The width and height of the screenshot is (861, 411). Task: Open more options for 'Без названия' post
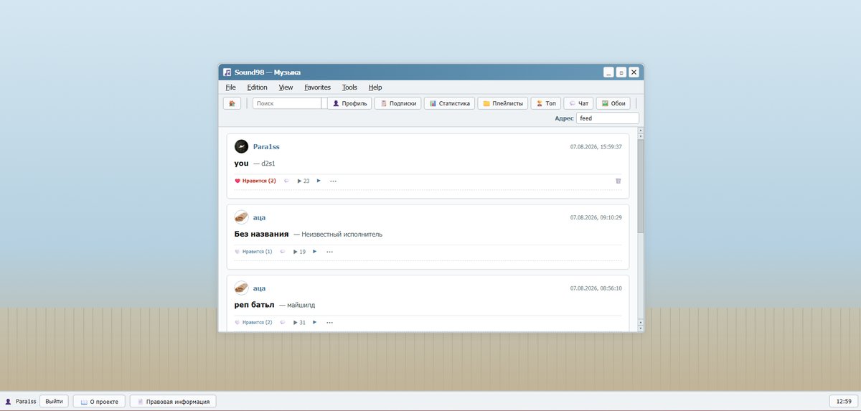329,252
